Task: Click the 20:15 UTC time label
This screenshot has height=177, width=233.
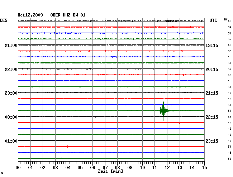Action: coord(212,70)
